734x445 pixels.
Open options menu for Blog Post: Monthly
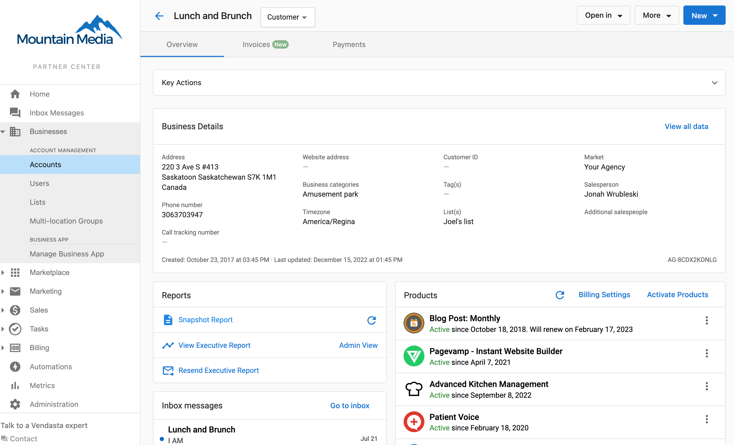[x=707, y=320]
